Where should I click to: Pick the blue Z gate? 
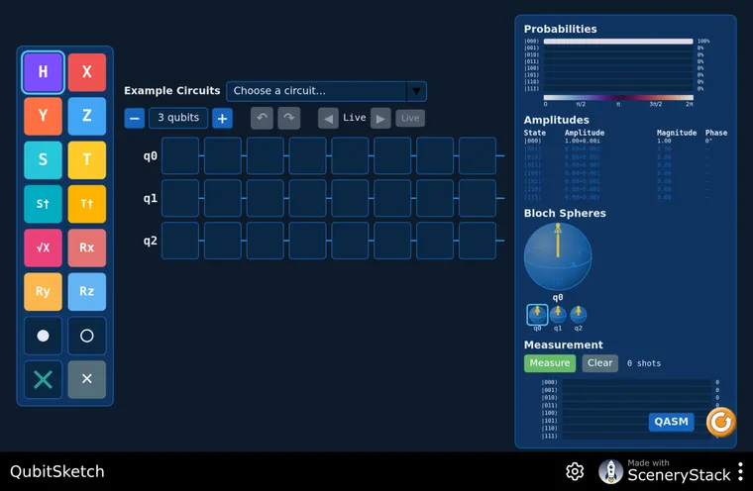(x=87, y=116)
